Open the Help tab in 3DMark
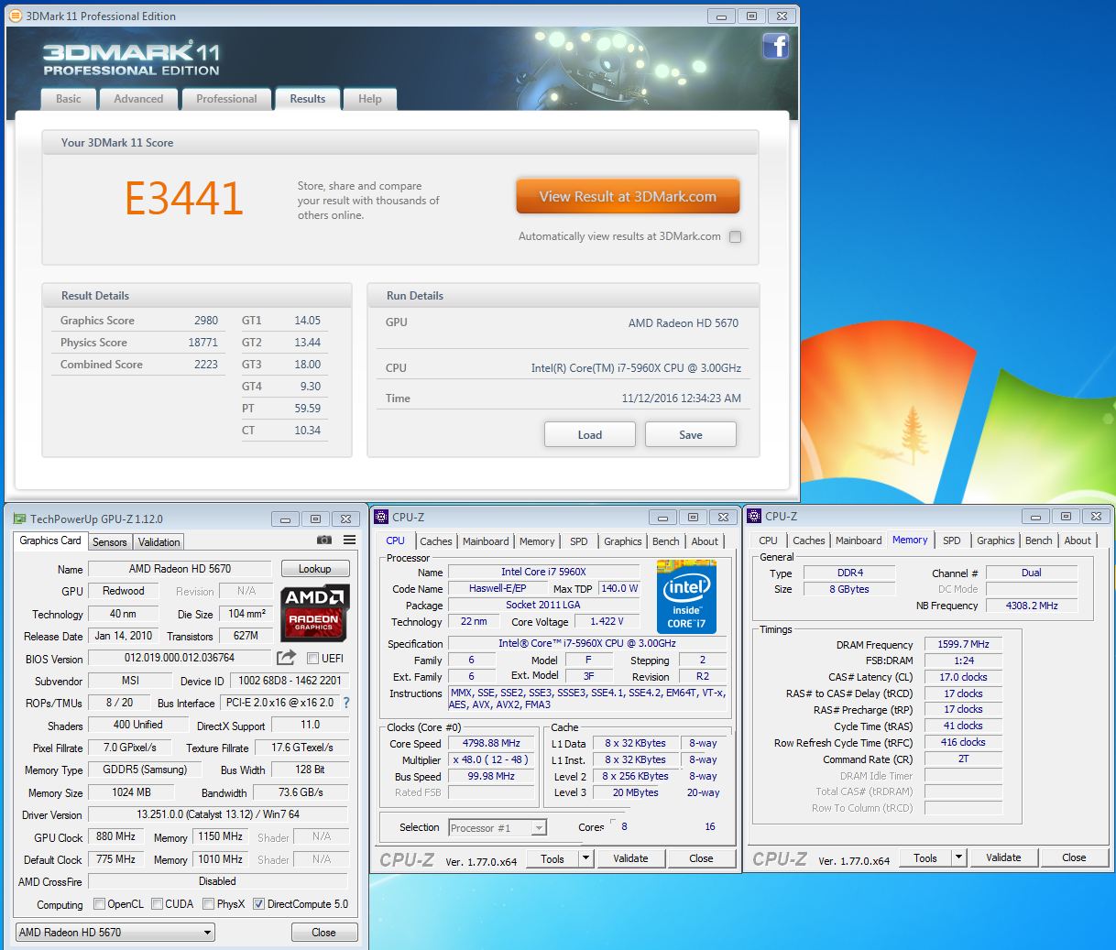 370,99
